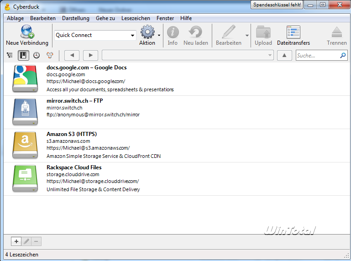Click the Trennen eject icon

point(337,32)
